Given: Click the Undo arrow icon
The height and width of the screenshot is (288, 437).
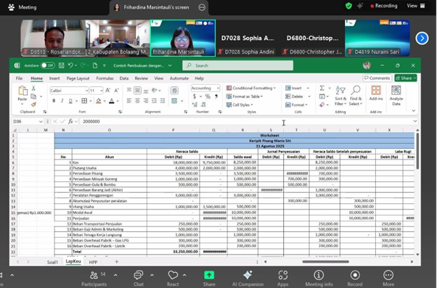Looking at the screenshot, I should 70,65.
